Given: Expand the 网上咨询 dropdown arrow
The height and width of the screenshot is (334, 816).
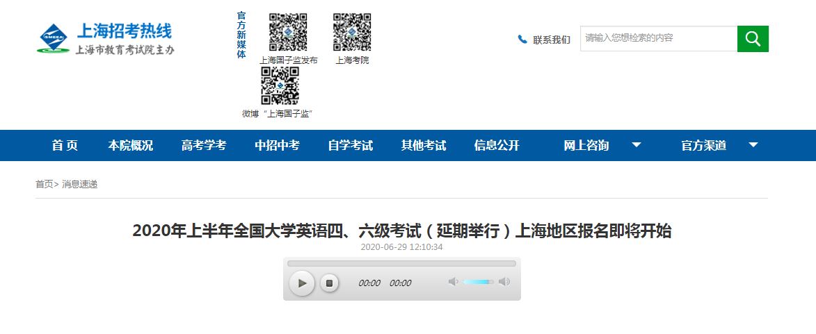Looking at the screenshot, I should 636,145.
